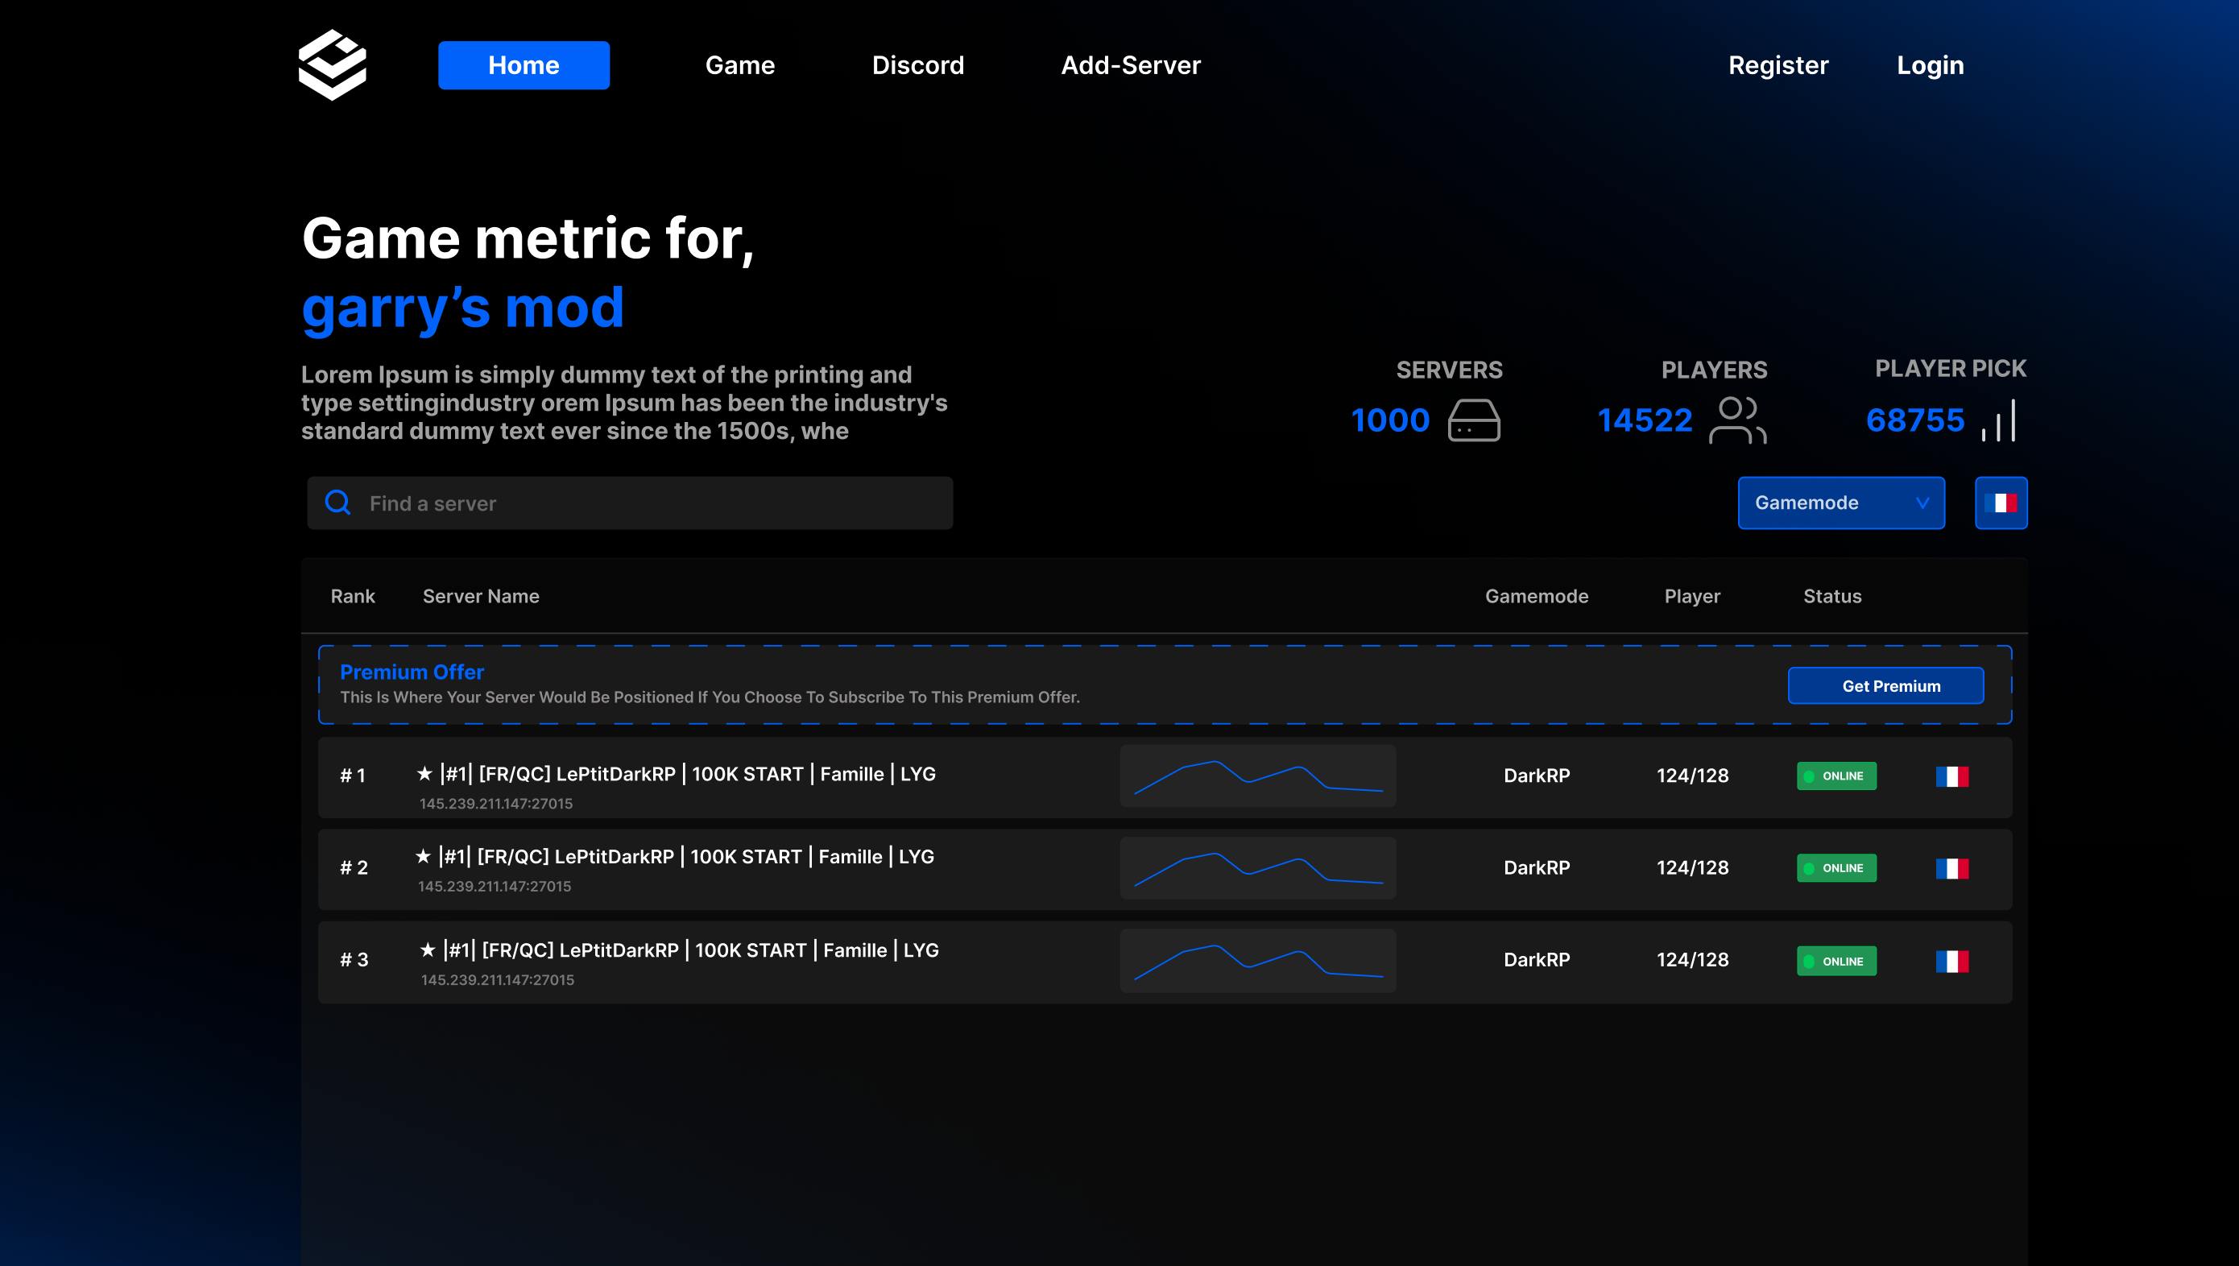This screenshot has height=1266, width=2239.
Task: Click the star icon in row #3
Action: (427, 949)
